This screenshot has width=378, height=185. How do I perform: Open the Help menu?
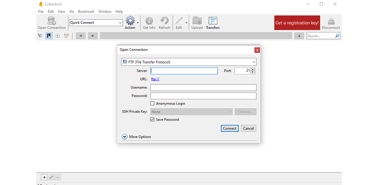(119, 12)
